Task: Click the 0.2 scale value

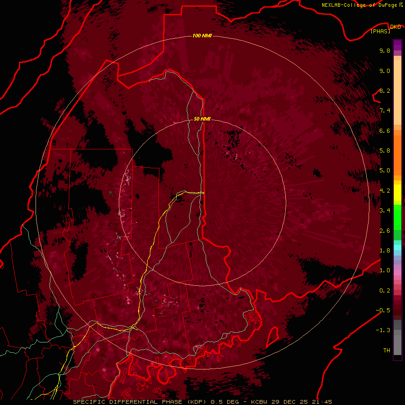Action: [385, 291]
